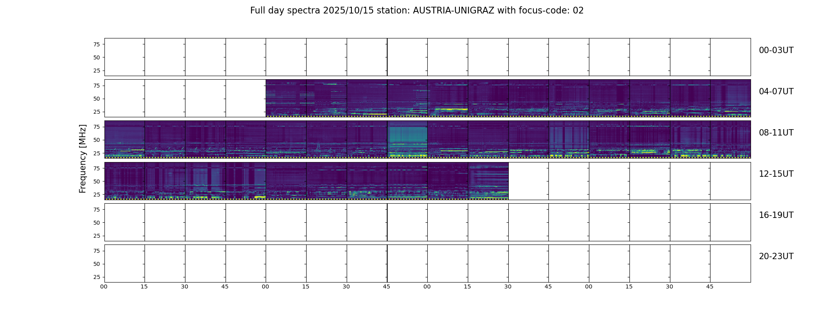Click the '50' tick of the 04-07UT row
This screenshot has width=834, height=317.
pos(97,99)
